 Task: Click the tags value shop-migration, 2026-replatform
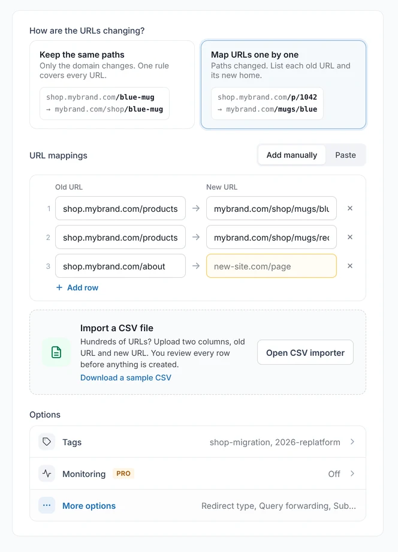pyautogui.click(x=275, y=442)
